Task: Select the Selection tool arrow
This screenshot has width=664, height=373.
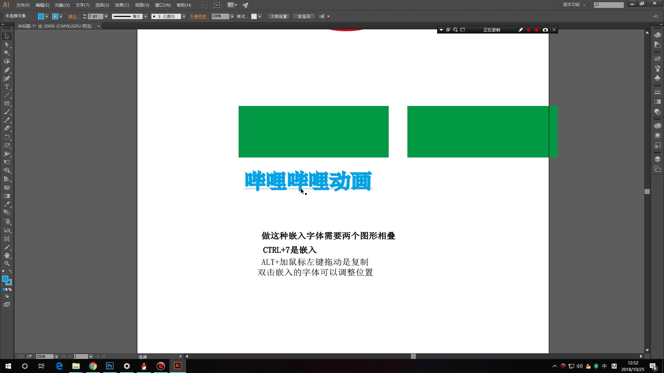Action: coord(7,36)
